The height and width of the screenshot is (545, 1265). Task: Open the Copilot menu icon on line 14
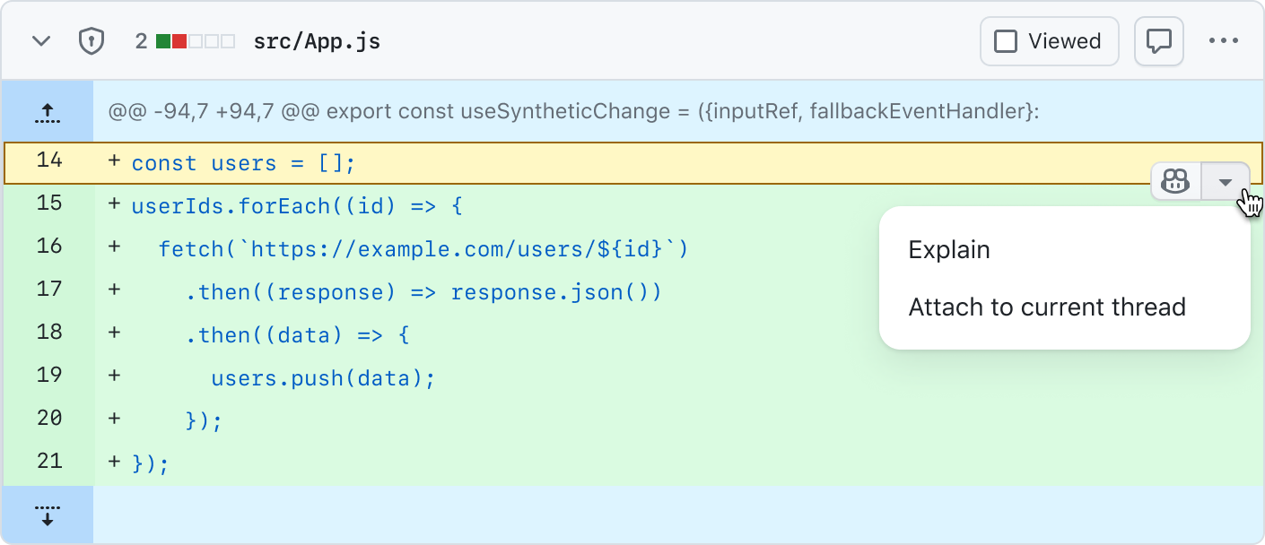click(x=1175, y=180)
